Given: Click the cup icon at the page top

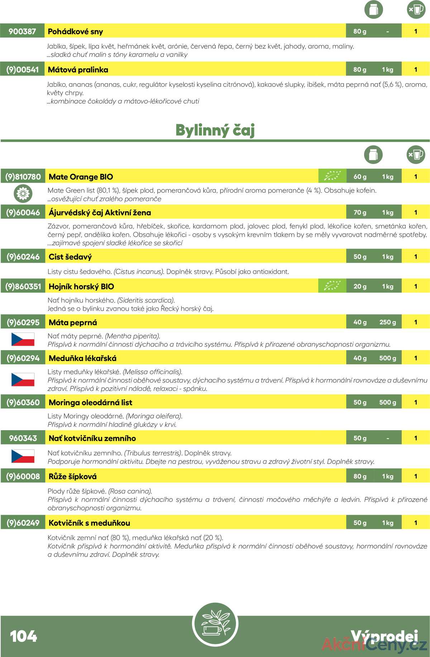Looking at the screenshot, I should 416,9.
